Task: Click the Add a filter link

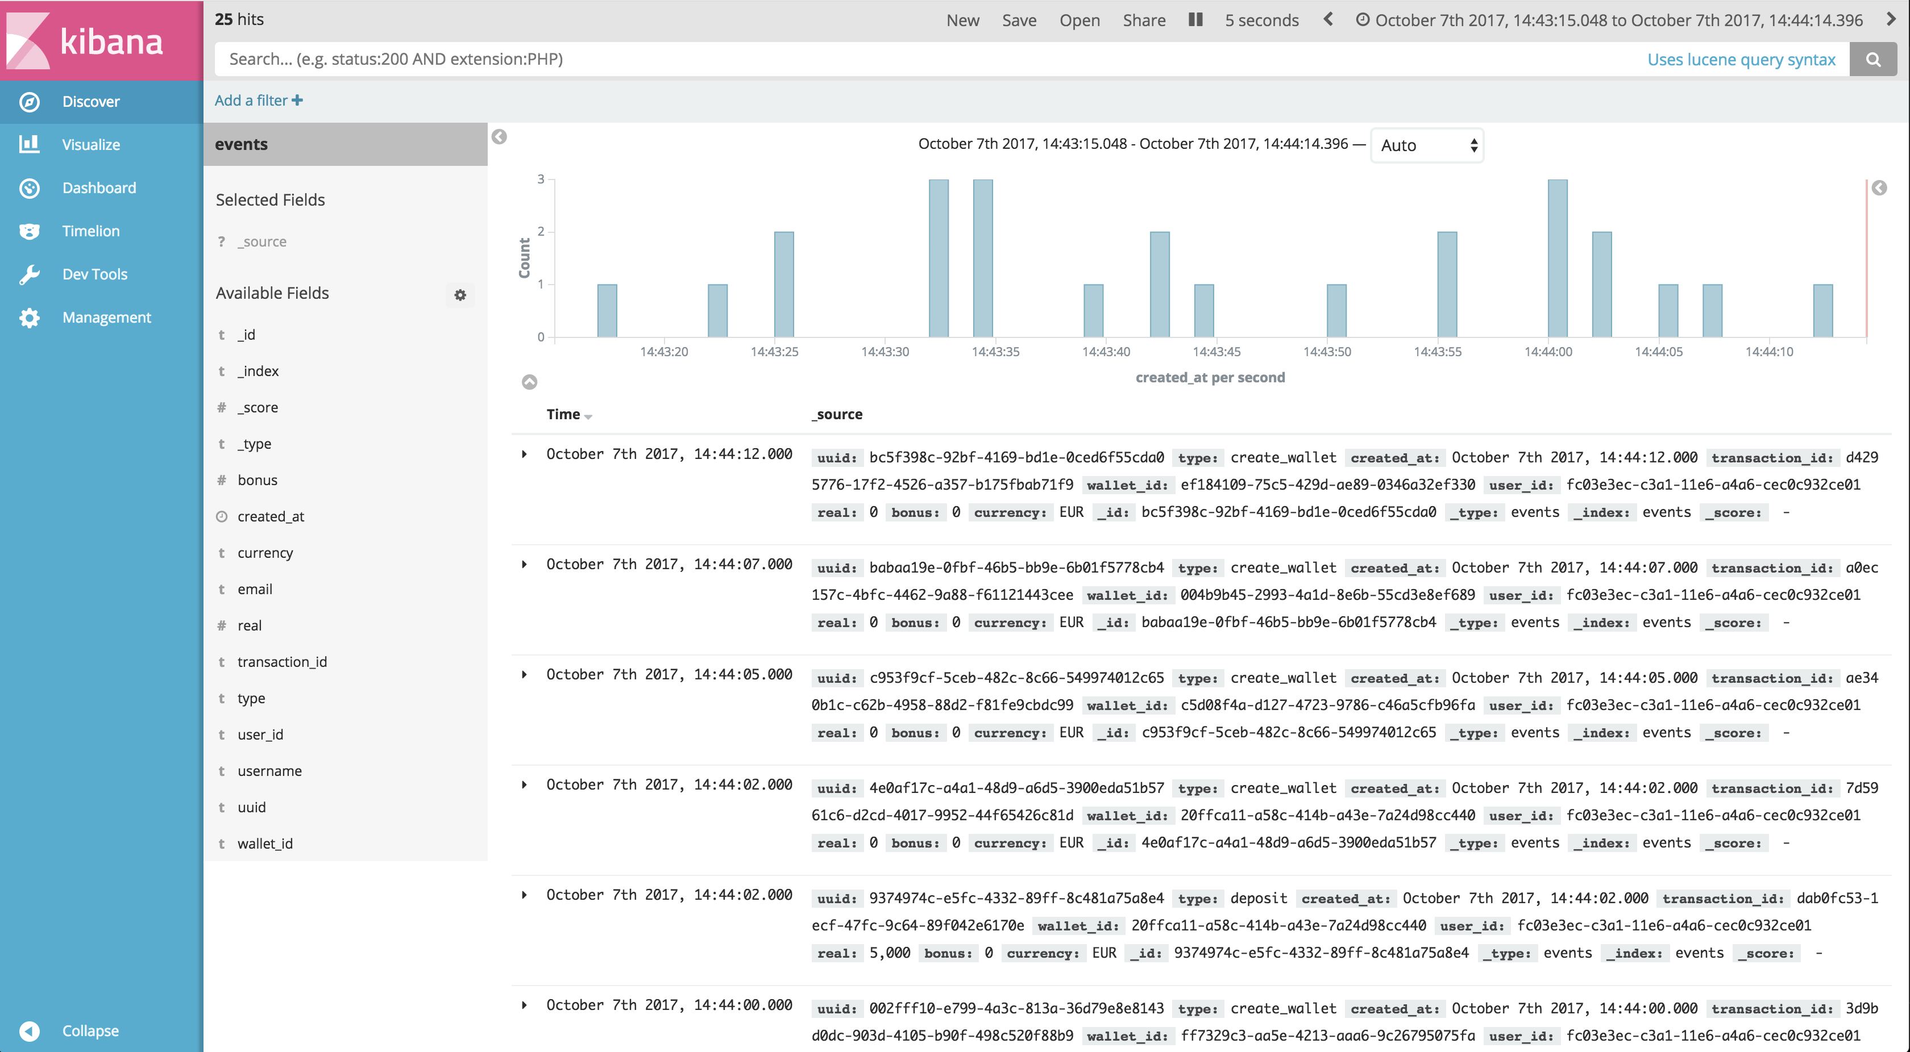Action: coord(258,101)
